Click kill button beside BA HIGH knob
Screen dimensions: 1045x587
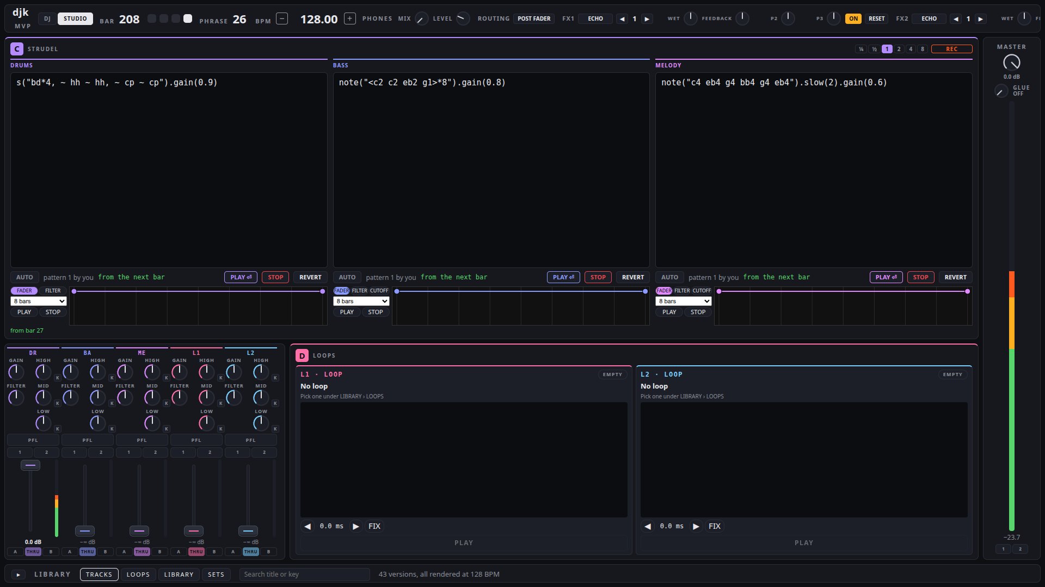tap(112, 378)
